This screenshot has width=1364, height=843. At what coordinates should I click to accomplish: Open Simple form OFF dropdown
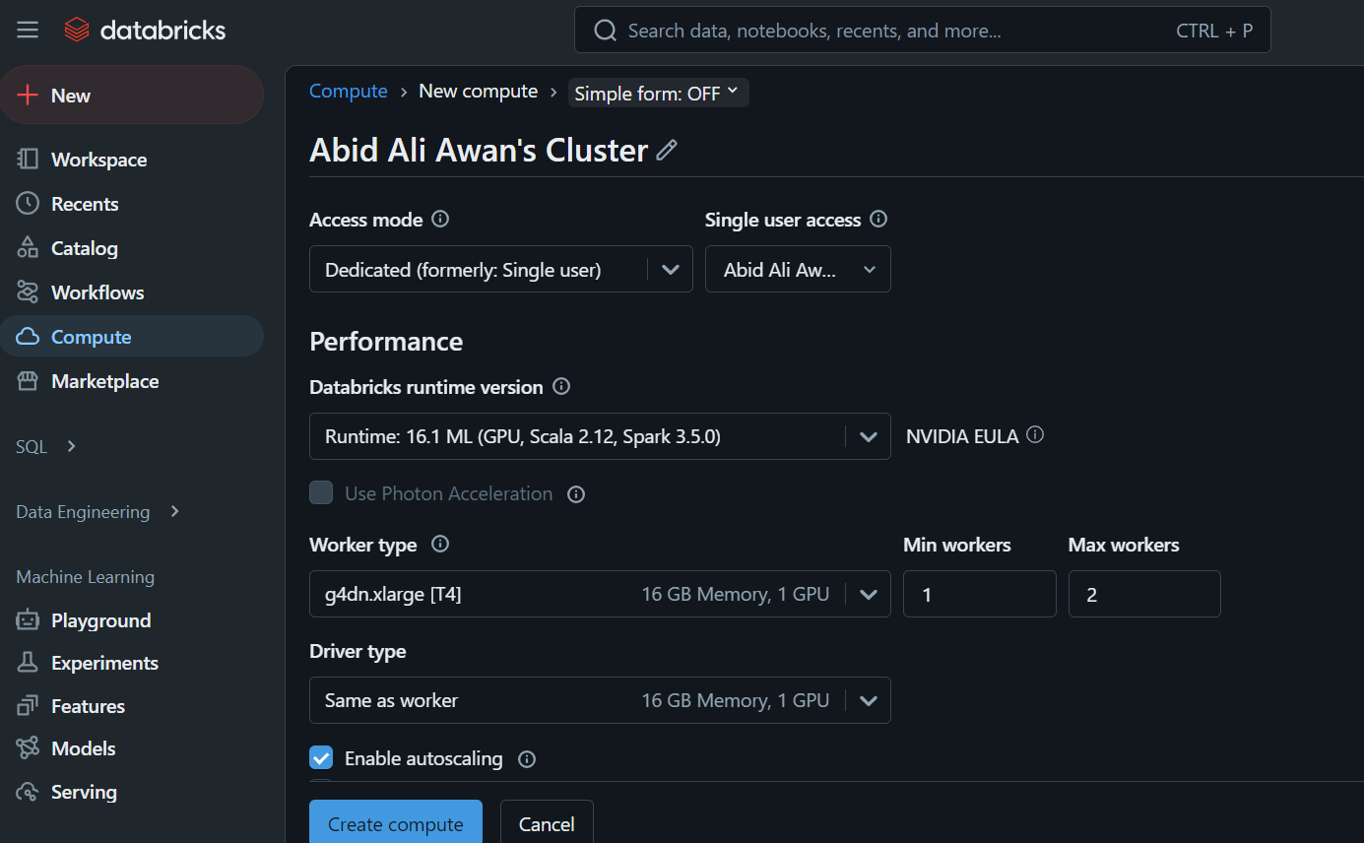tap(658, 93)
